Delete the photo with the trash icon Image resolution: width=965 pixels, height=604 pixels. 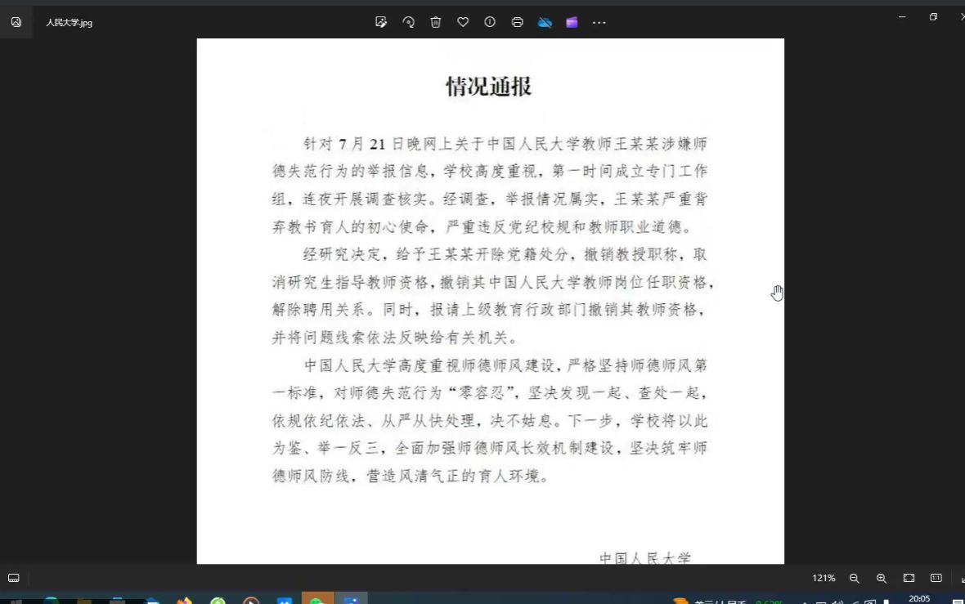(x=436, y=22)
